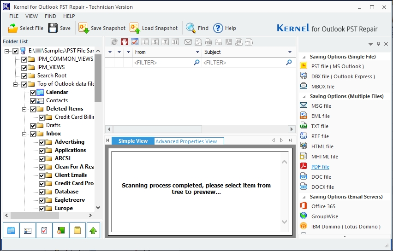This screenshot has height=251, width=393.
Task: Collapse Top of Outlook data file node
Action: (16, 84)
